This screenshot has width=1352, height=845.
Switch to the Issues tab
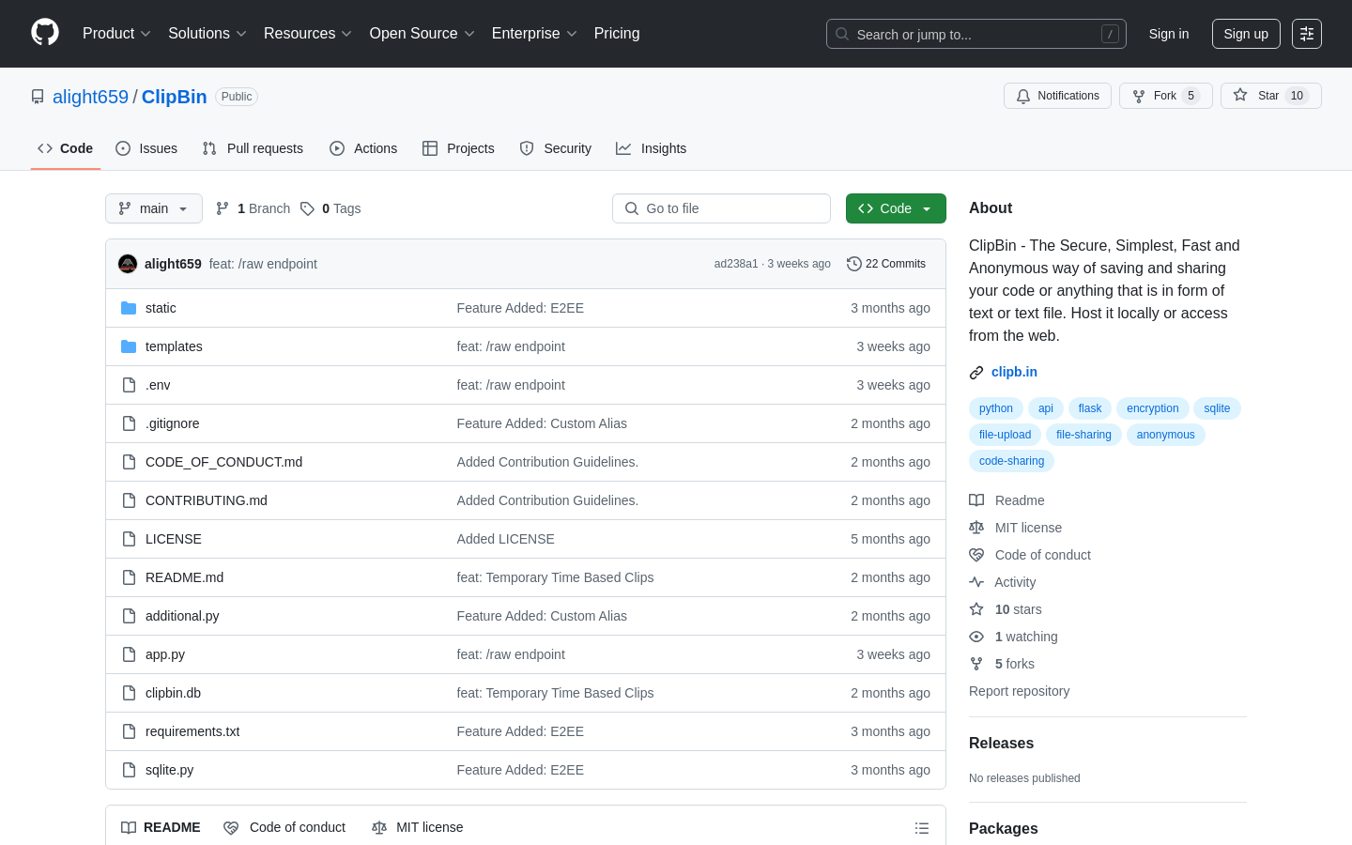pos(146,148)
